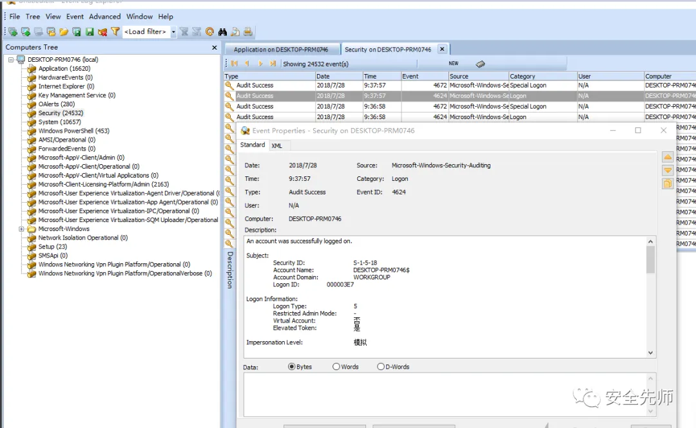The width and height of the screenshot is (696, 428).
Task: Select System (10657) log in tree
Action: [59, 122]
